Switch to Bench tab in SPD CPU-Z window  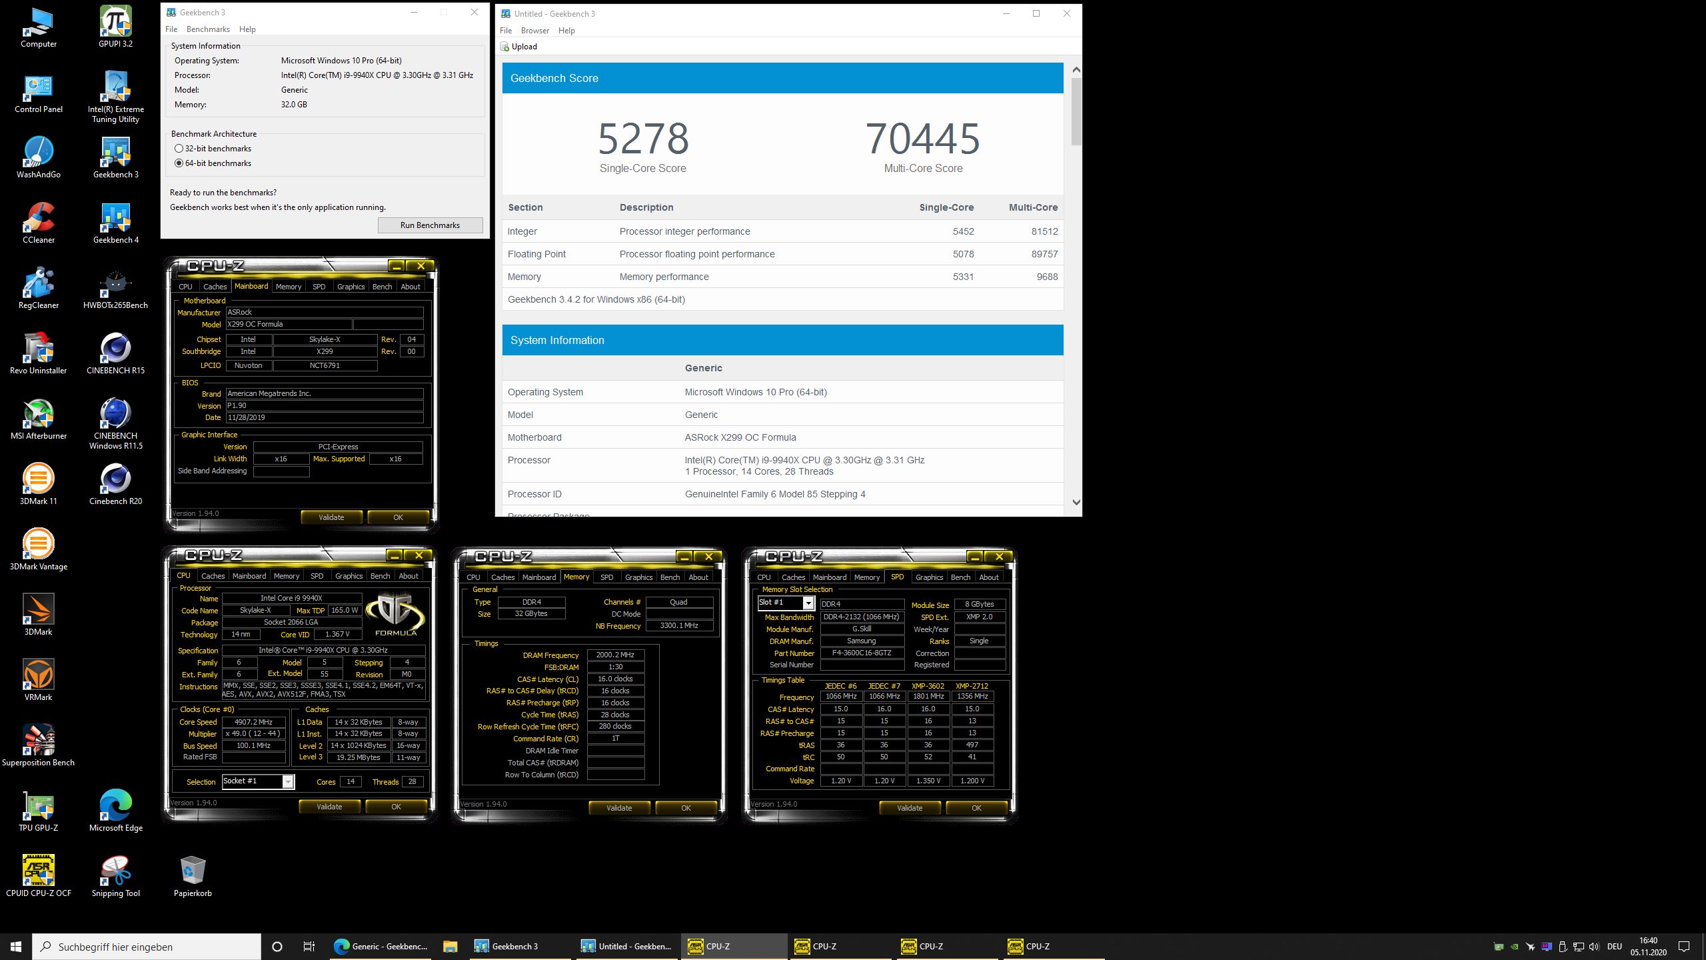pyautogui.click(x=960, y=577)
